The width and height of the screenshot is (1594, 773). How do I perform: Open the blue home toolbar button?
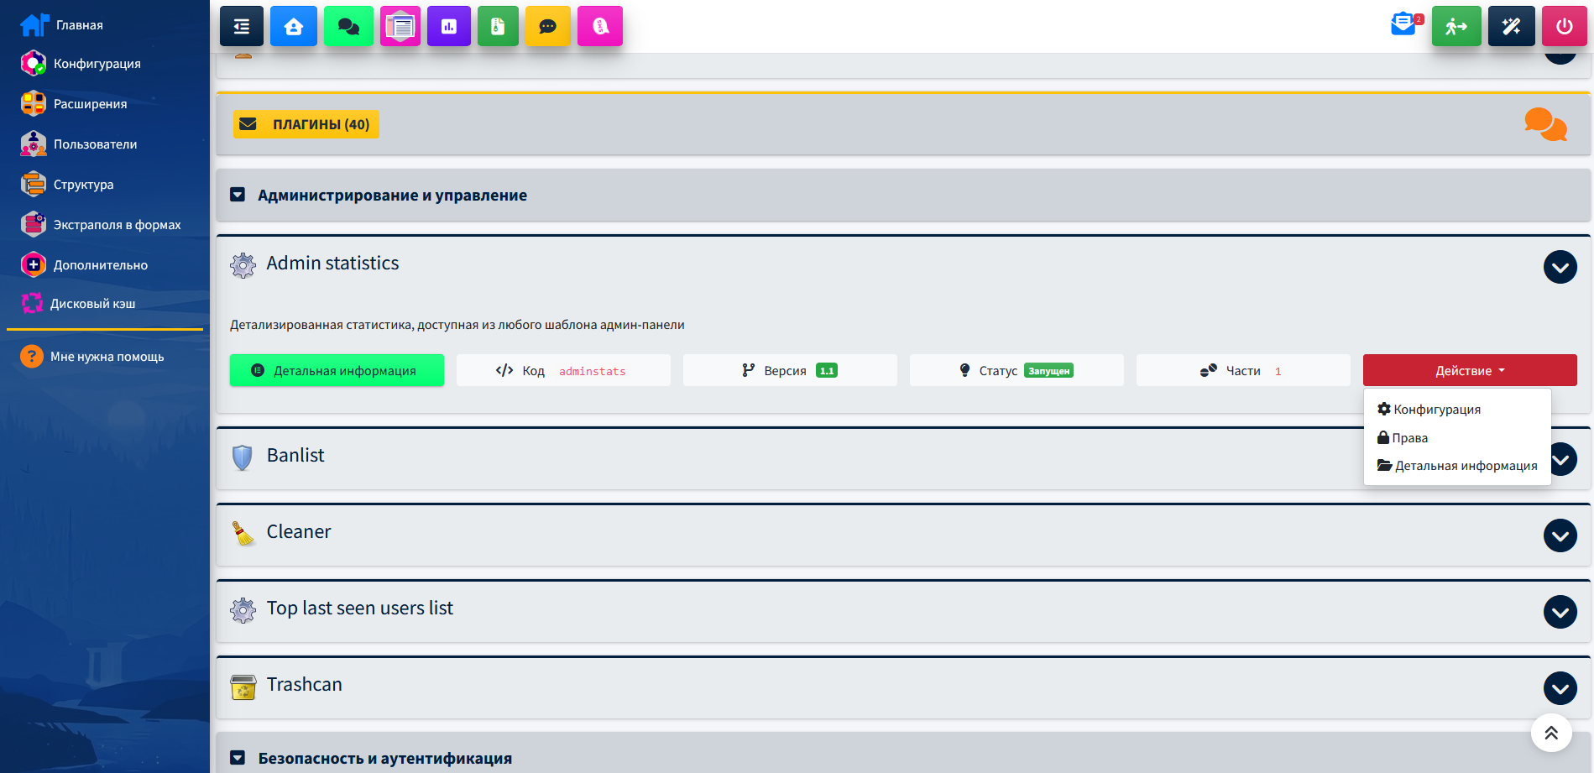pyautogui.click(x=294, y=26)
